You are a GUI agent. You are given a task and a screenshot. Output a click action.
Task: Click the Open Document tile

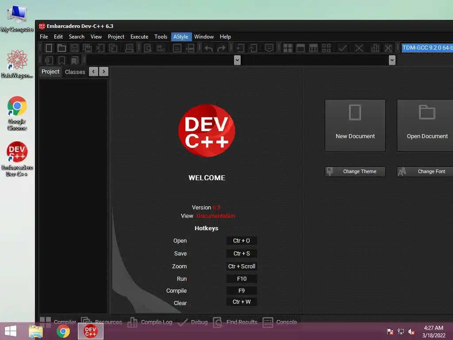[425, 125]
